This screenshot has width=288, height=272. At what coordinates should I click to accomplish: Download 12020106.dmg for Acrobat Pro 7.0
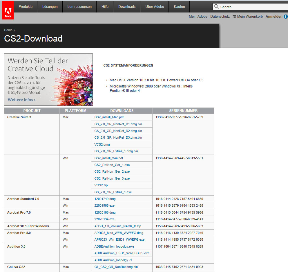pos(105,212)
